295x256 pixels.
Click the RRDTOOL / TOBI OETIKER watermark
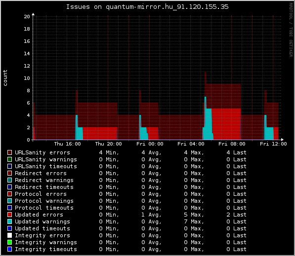point(291,30)
